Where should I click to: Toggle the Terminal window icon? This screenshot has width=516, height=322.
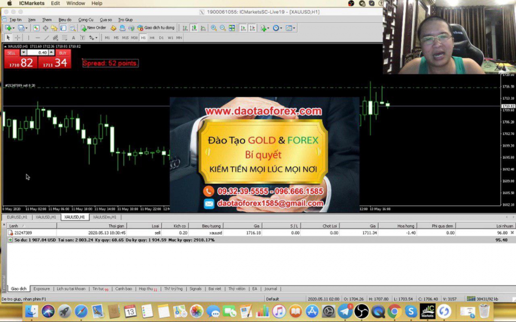pyautogui.click(x=63, y=28)
